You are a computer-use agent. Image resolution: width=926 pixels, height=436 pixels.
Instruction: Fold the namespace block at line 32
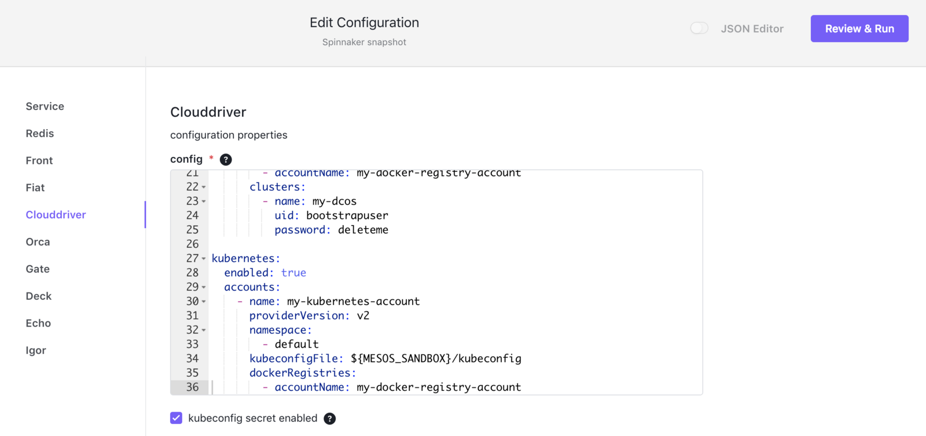click(x=204, y=330)
